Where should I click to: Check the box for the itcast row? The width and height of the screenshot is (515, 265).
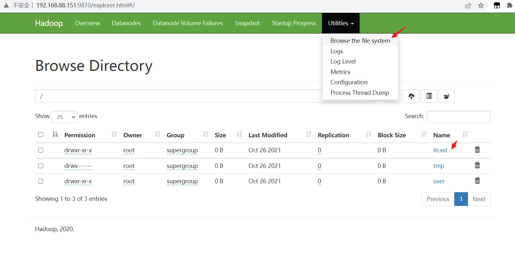coord(41,150)
